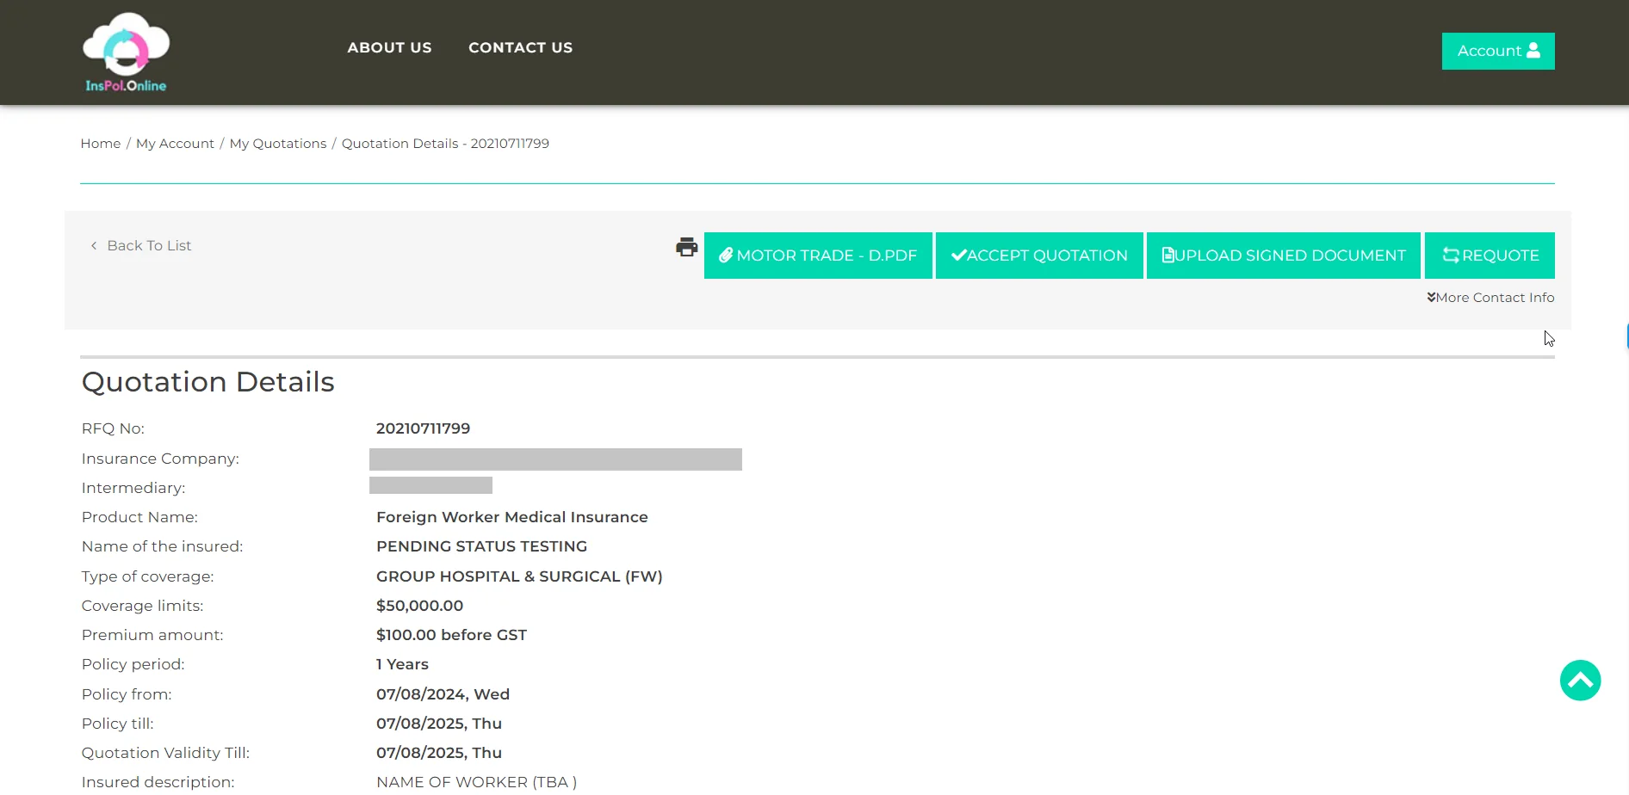Click the printer icon

coord(686,248)
